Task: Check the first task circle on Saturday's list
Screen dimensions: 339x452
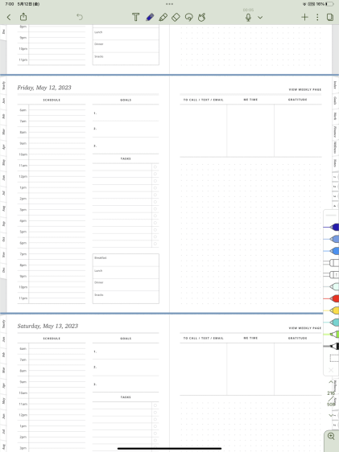Action: [155, 405]
